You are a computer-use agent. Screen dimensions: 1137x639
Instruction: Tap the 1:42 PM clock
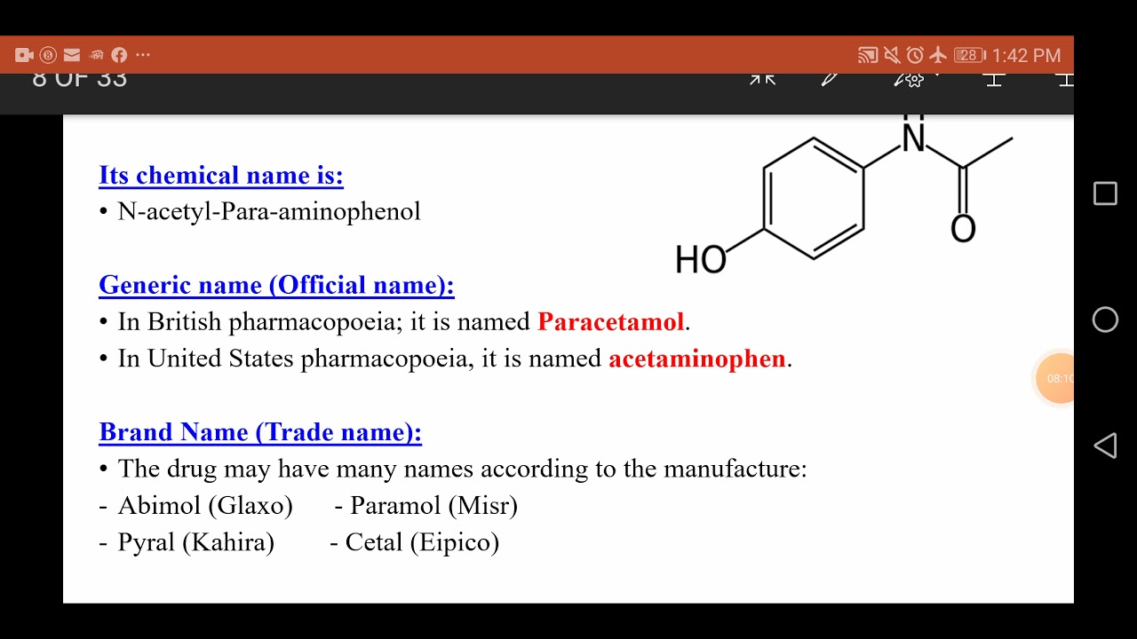(1026, 55)
